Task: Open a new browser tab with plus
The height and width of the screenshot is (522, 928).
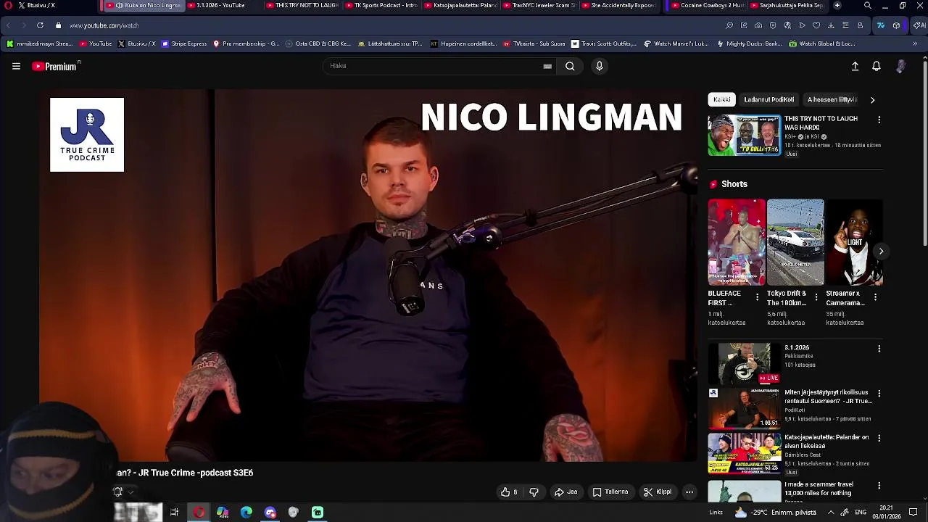Action: coord(837,5)
